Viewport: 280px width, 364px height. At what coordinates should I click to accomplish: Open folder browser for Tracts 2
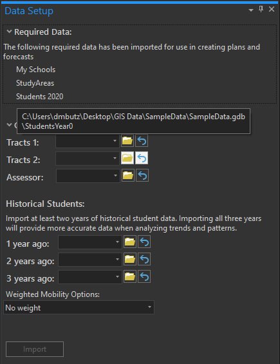127,158
